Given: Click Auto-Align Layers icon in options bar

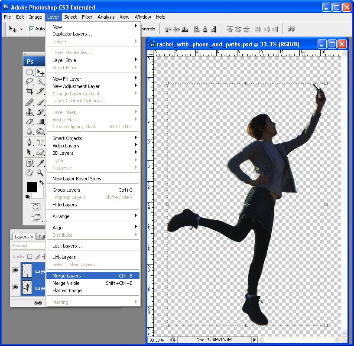Looking at the screenshot, I should point(291,29).
